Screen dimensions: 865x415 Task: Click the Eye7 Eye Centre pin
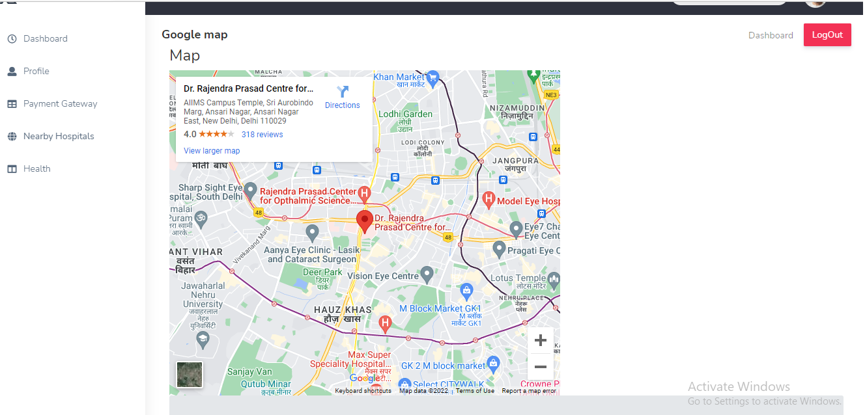[516, 229]
